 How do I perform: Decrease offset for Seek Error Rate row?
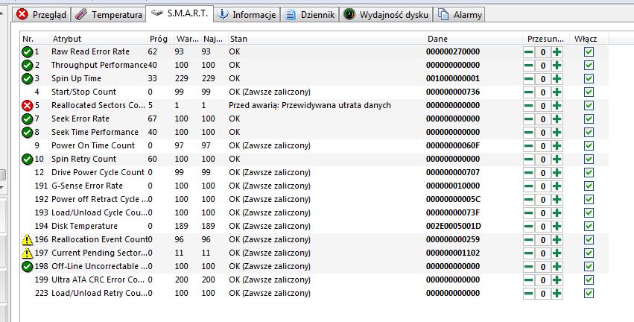pyautogui.click(x=528, y=119)
